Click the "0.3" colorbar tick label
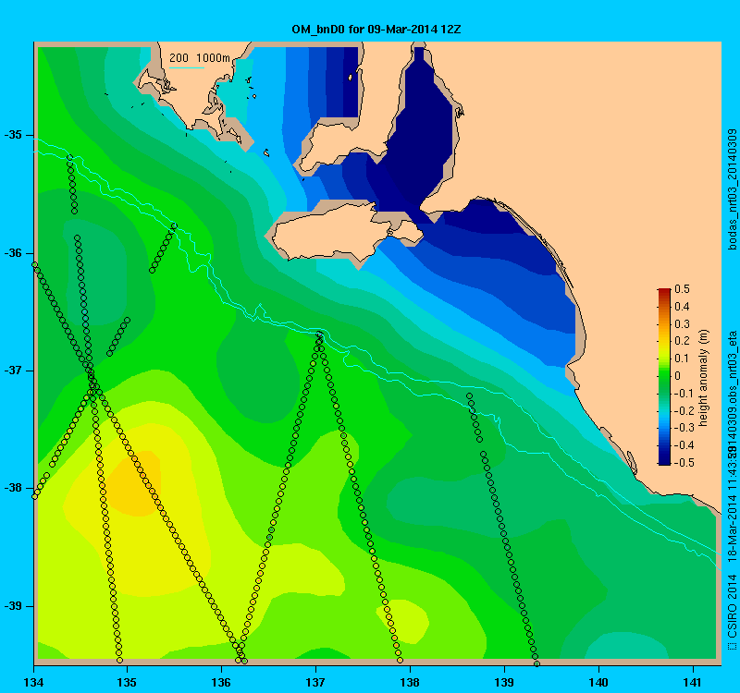 (x=682, y=324)
